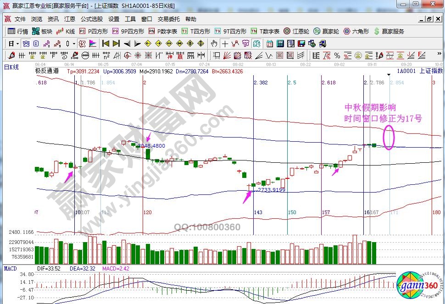Screen dimensions: 445x304
Task: Click the calculator icon in toolbar
Action: pyautogui.click(x=280, y=44)
